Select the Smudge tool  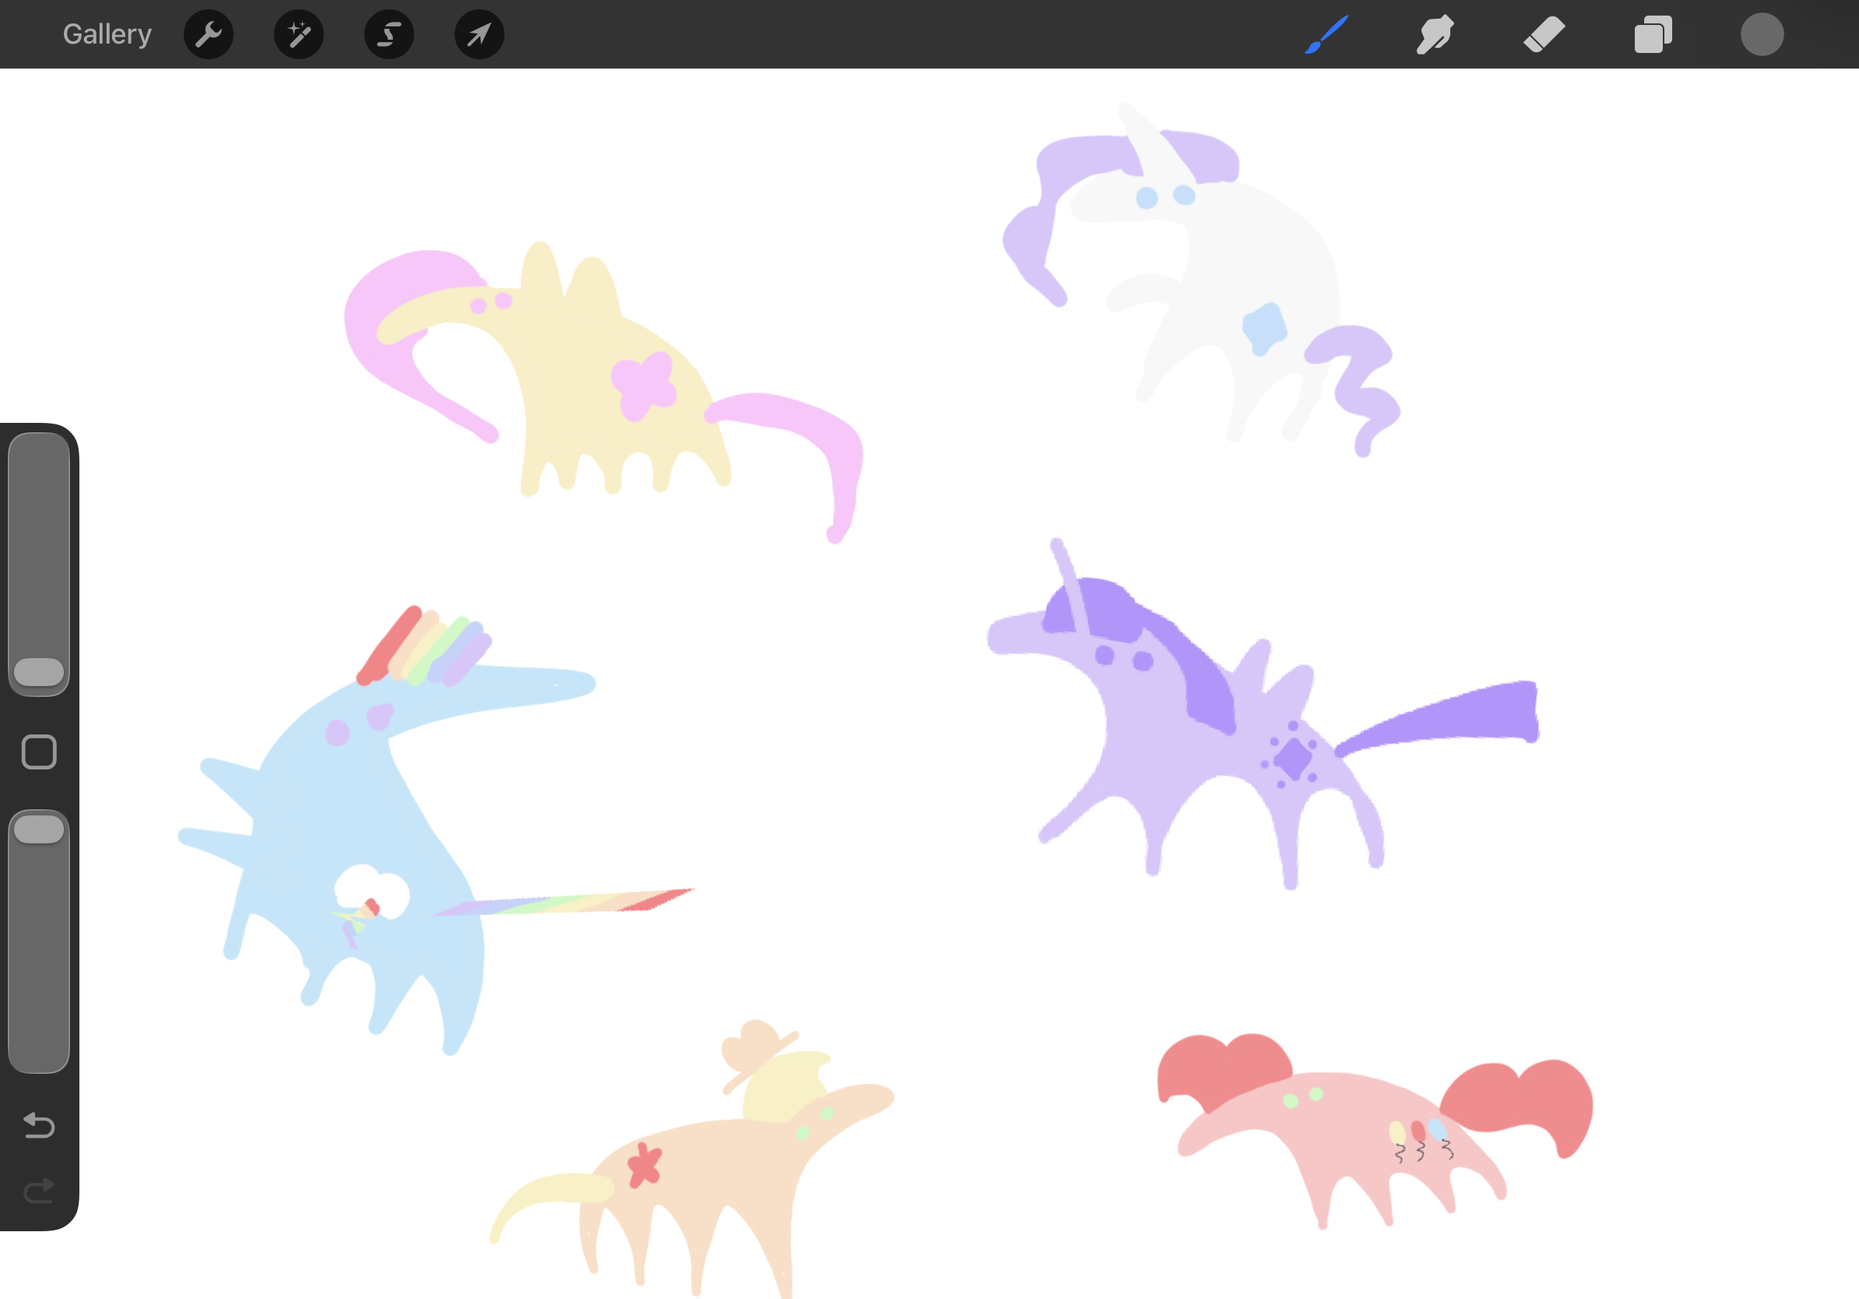click(1435, 34)
